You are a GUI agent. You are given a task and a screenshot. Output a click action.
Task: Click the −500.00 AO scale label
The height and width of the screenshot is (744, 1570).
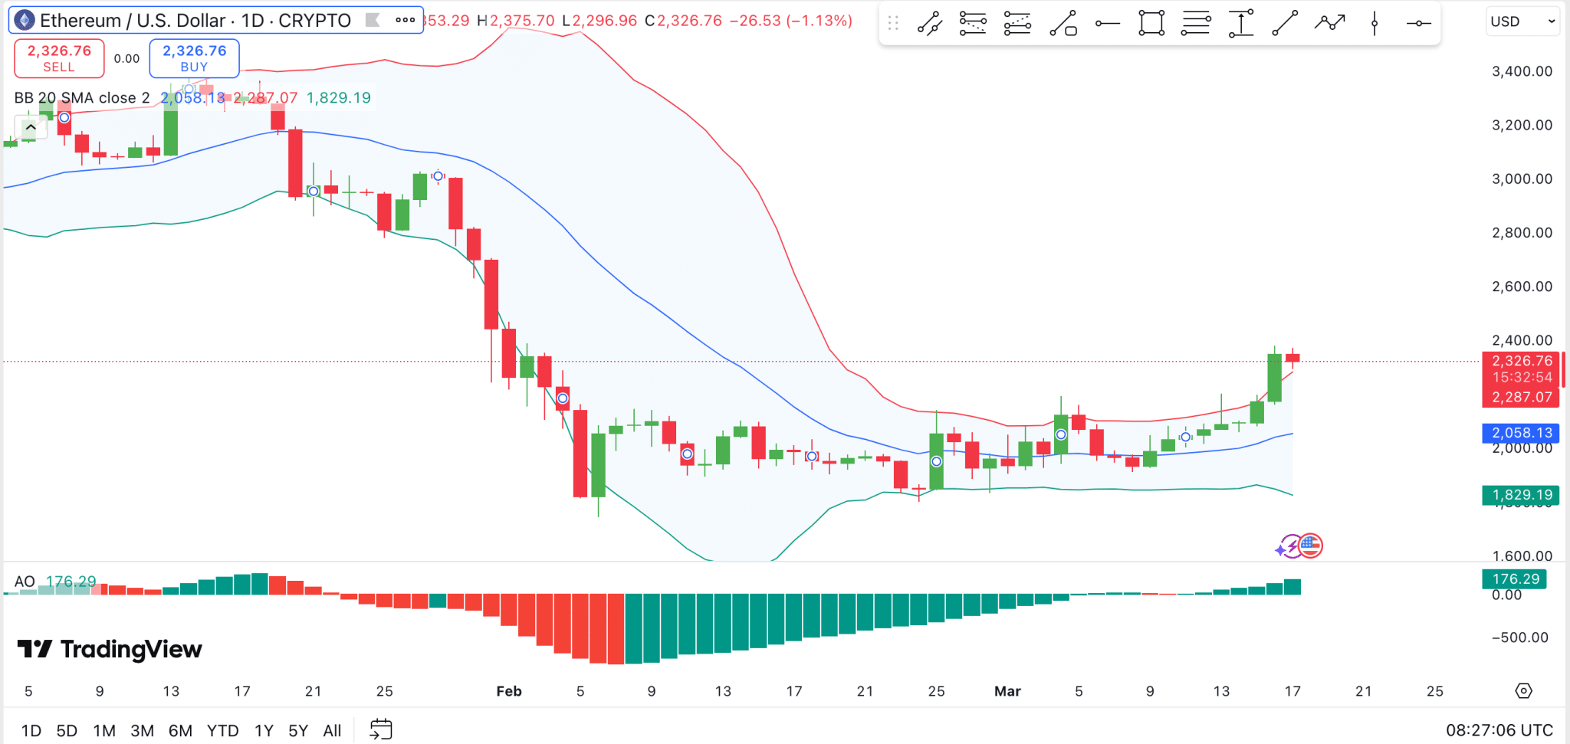tap(1520, 637)
